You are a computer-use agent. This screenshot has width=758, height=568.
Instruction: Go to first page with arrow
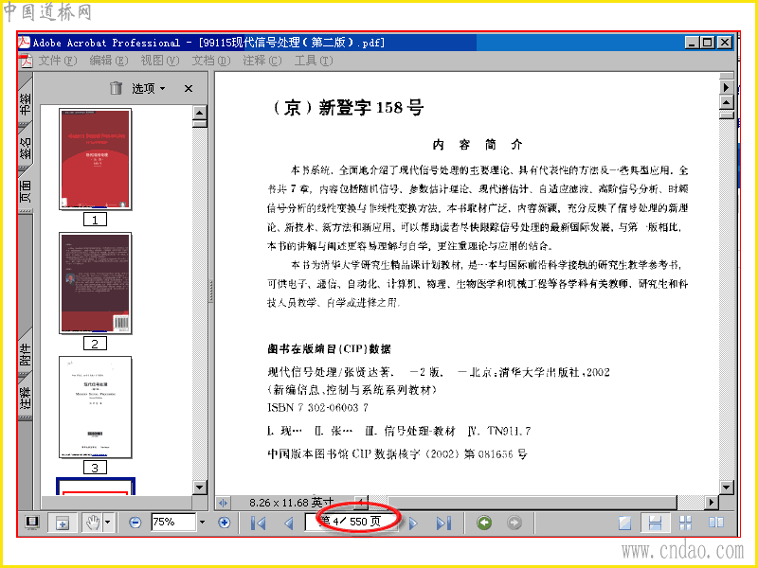tap(258, 524)
